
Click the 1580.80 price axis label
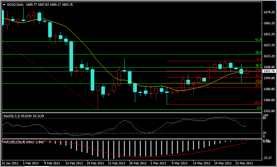coord(269,89)
